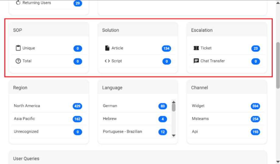Click the Portuguese - Brazilian language entry
280x164 pixels.
122,132
